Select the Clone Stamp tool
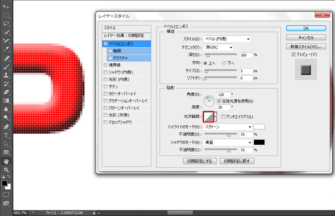The image size is (335, 216). [6, 75]
